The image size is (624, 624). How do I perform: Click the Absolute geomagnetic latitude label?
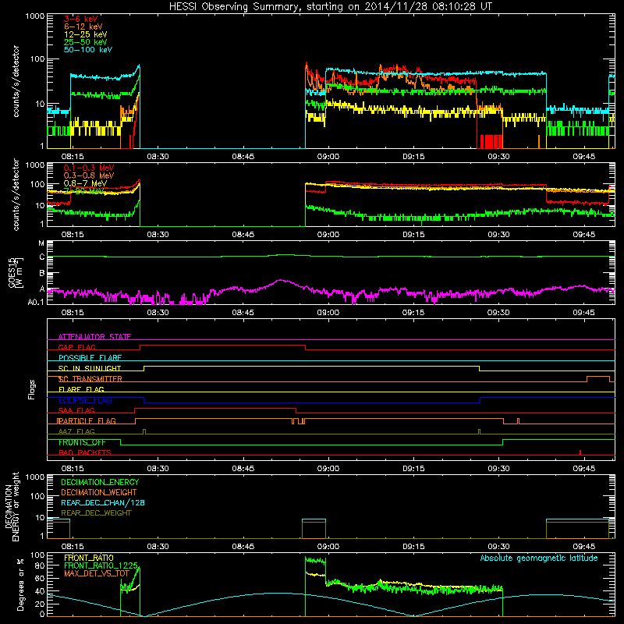pyautogui.click(x=539, y=558)
